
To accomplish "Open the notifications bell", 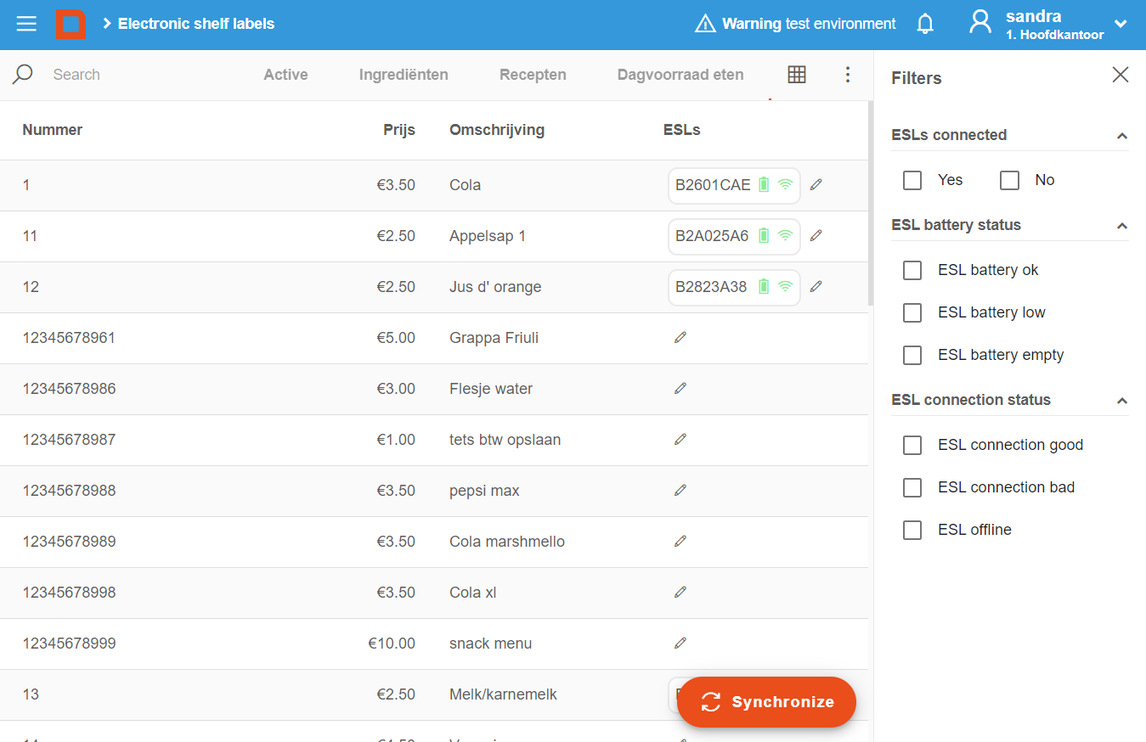I will point(926,24).
